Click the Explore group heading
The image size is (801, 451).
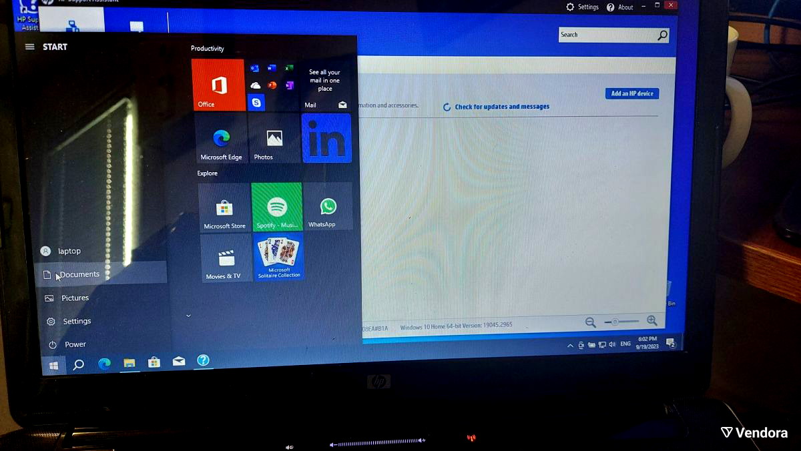pos(207,173)
